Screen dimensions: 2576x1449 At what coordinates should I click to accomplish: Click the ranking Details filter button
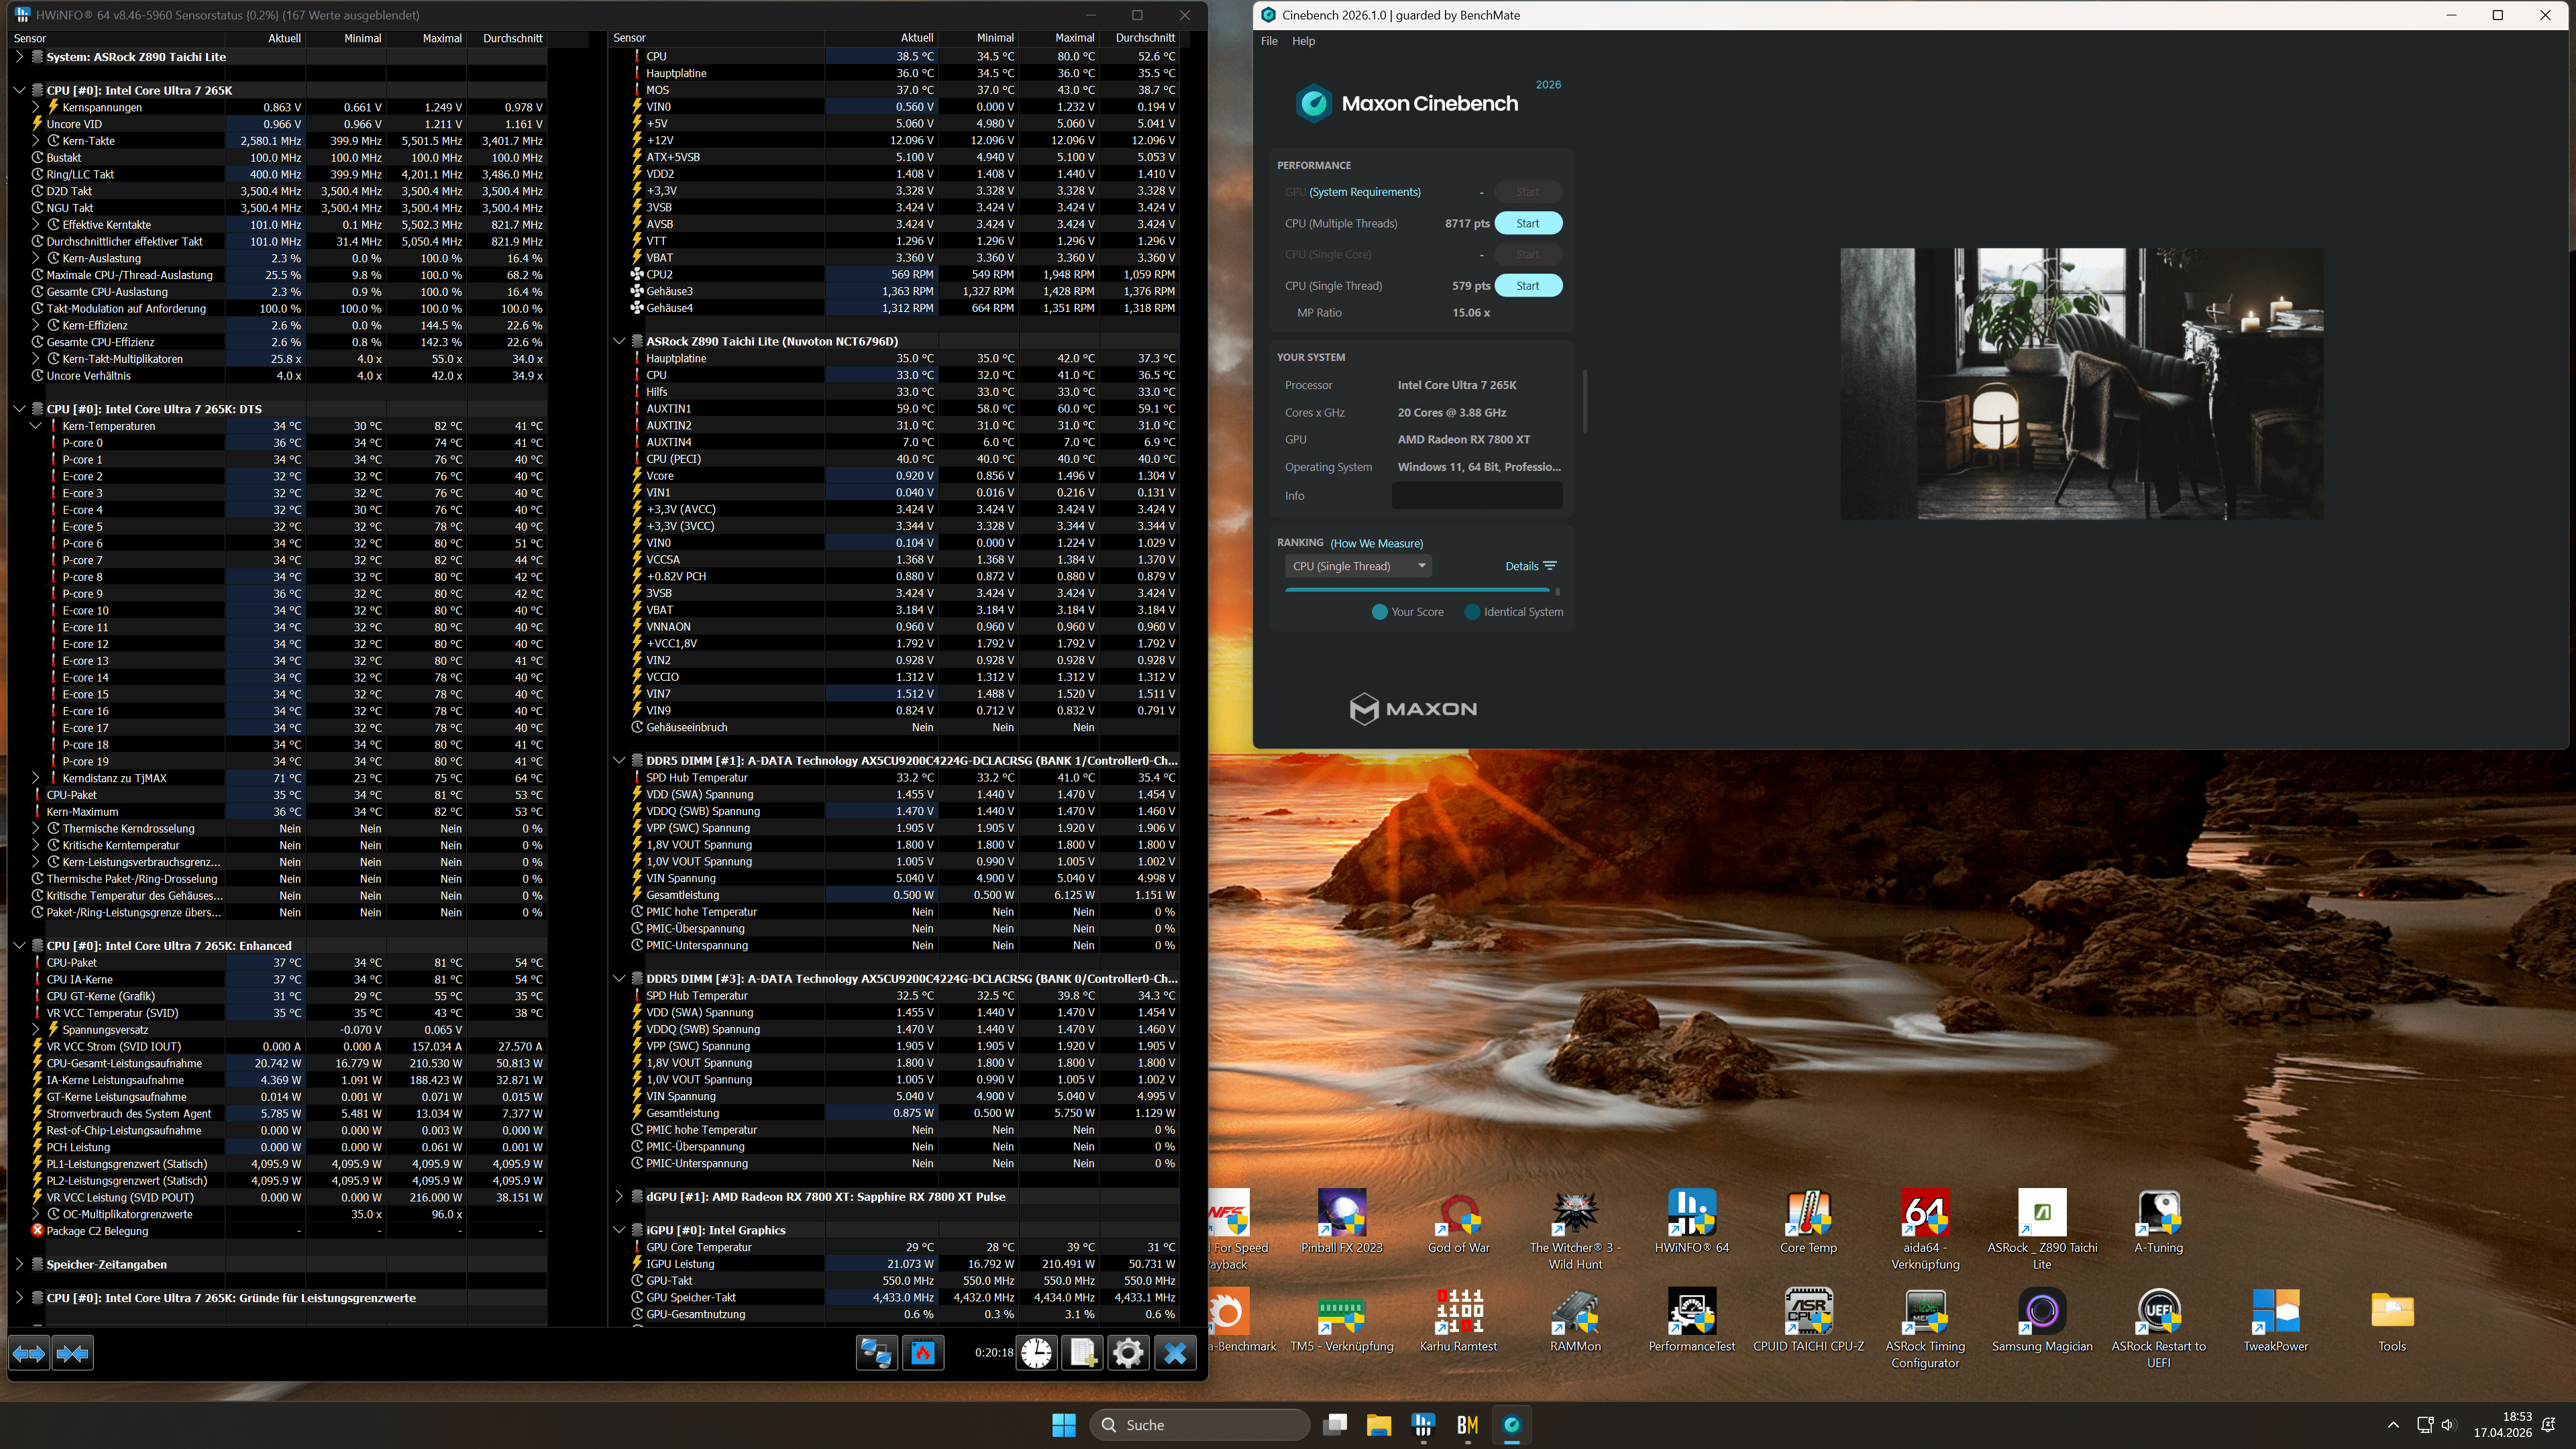tap(1530, 567)
